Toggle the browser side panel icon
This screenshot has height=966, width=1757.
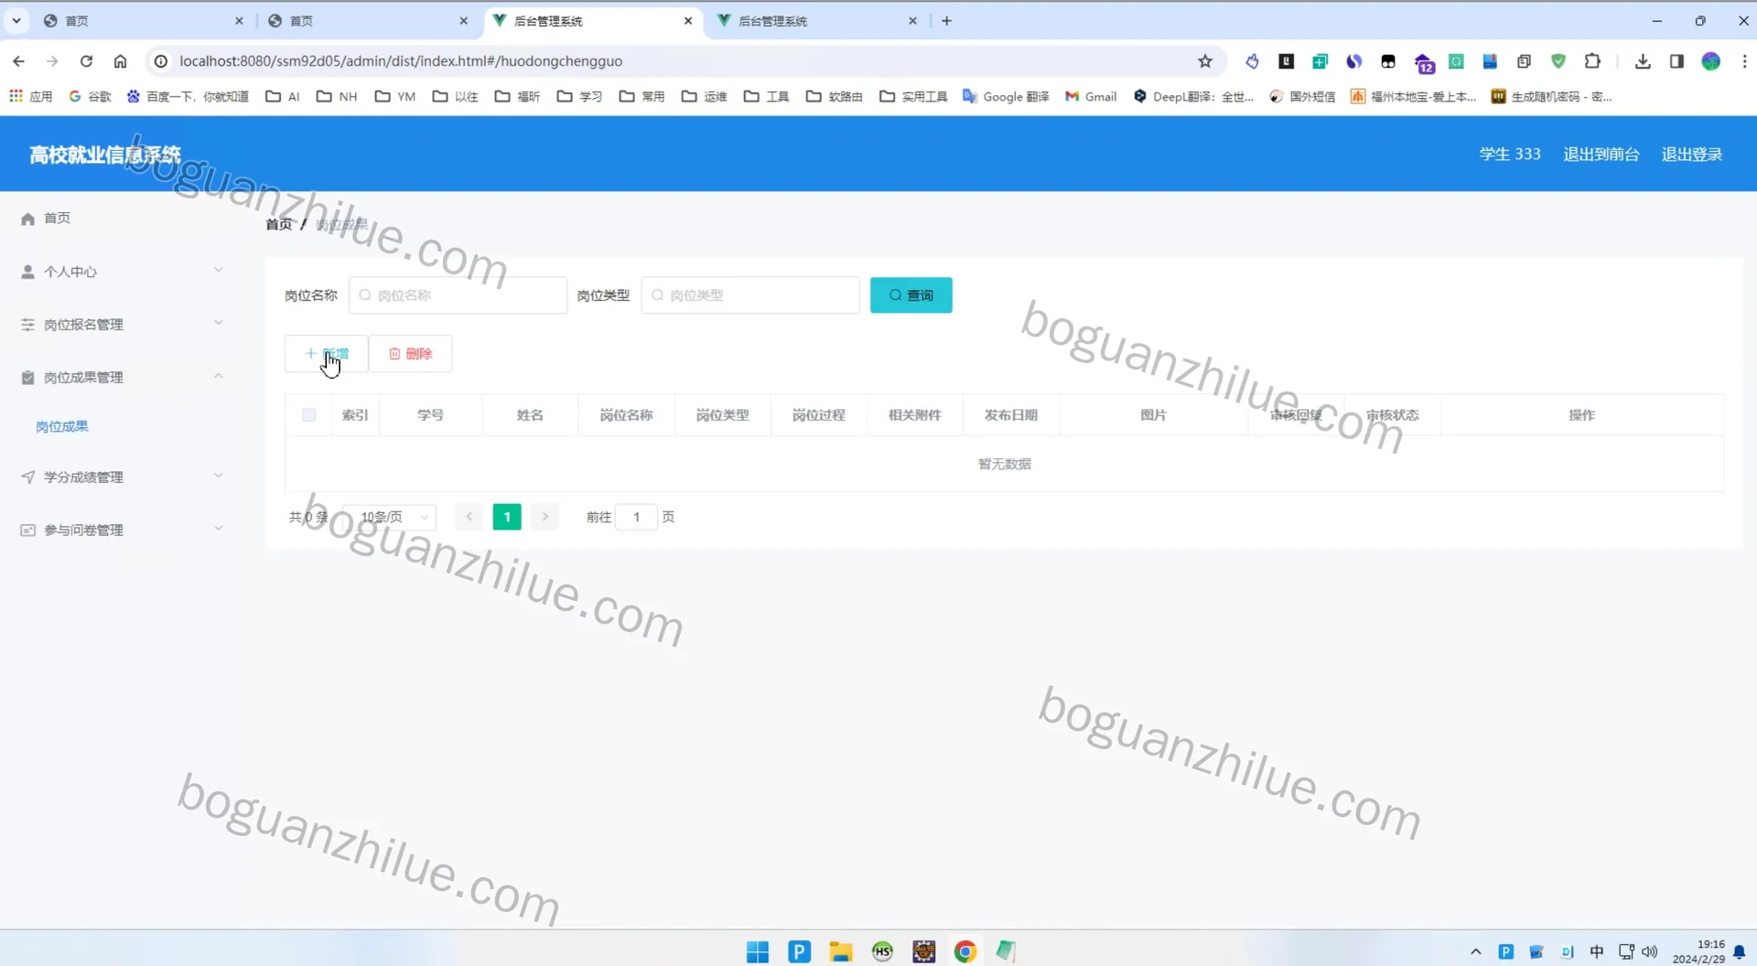[x=1676, y=61]
